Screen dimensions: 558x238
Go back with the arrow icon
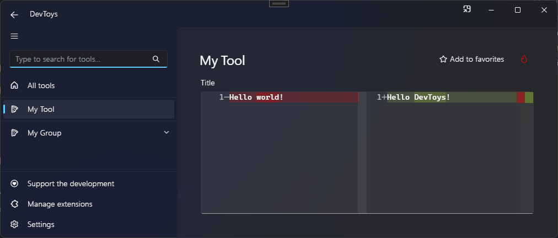[x=14, y=14]
